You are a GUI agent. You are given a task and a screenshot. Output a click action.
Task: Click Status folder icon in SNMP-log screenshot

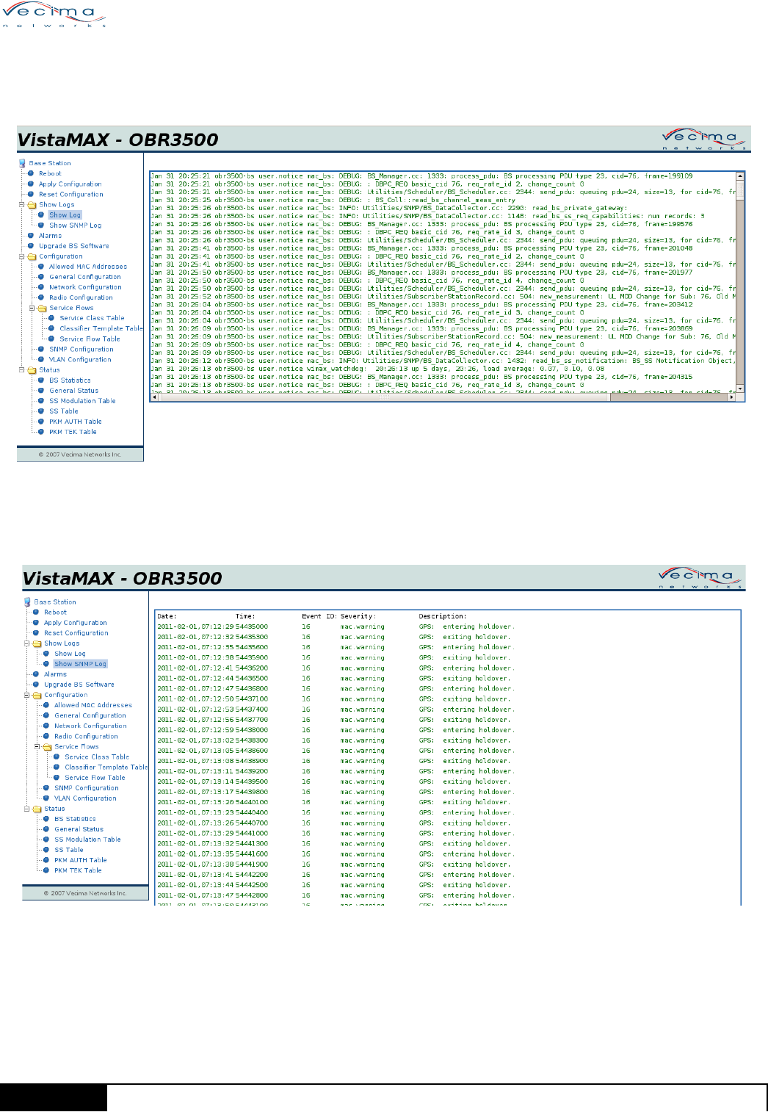point(37,809)
